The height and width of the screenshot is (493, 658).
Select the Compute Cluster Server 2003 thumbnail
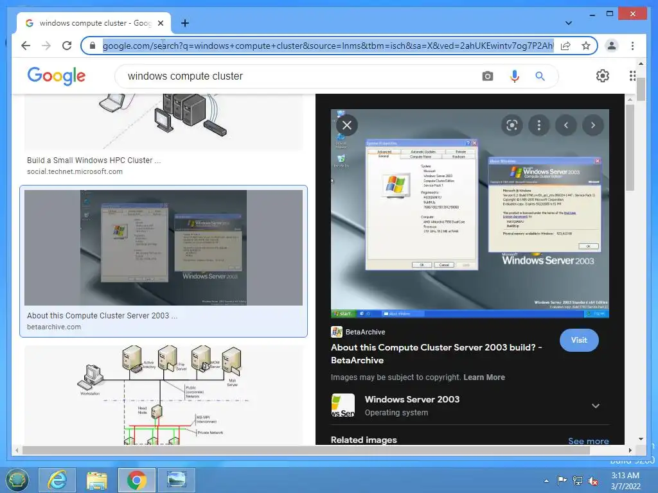point(163,248)
